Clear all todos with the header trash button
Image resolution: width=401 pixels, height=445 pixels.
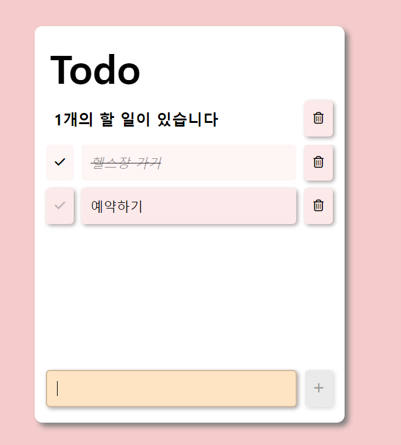(x=318, y=119)
